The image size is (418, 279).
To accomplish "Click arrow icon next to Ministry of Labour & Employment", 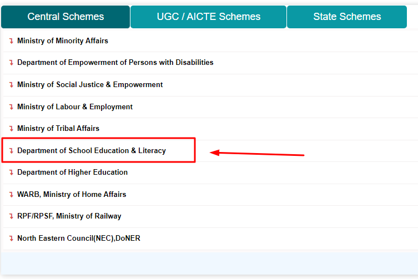I will coord(11,107).
